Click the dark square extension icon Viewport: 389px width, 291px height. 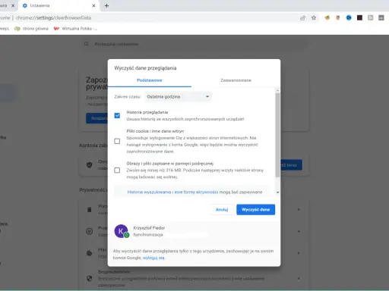(359, 17)
